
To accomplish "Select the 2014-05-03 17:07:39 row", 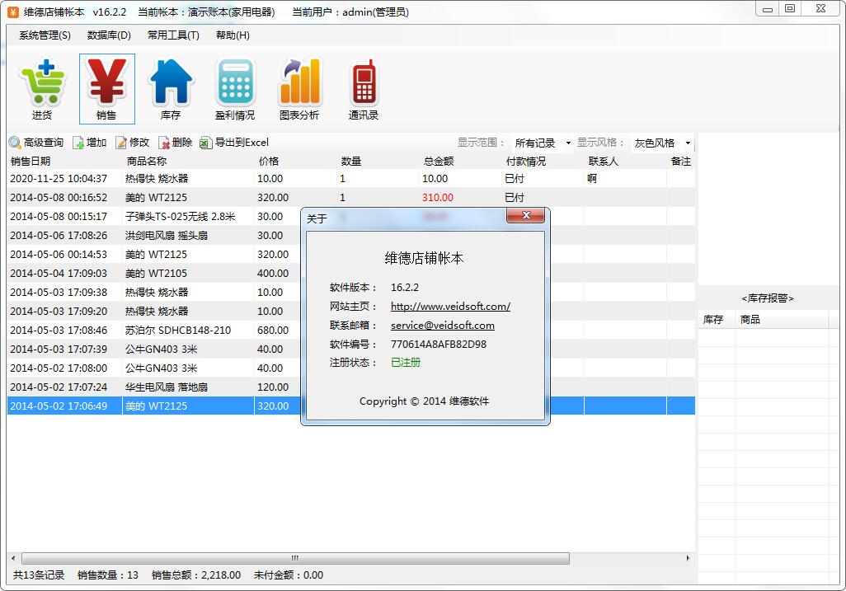I will coord(153,349).
